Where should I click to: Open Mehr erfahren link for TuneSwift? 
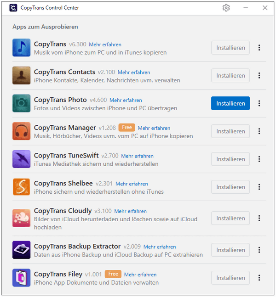pos(137,156)
